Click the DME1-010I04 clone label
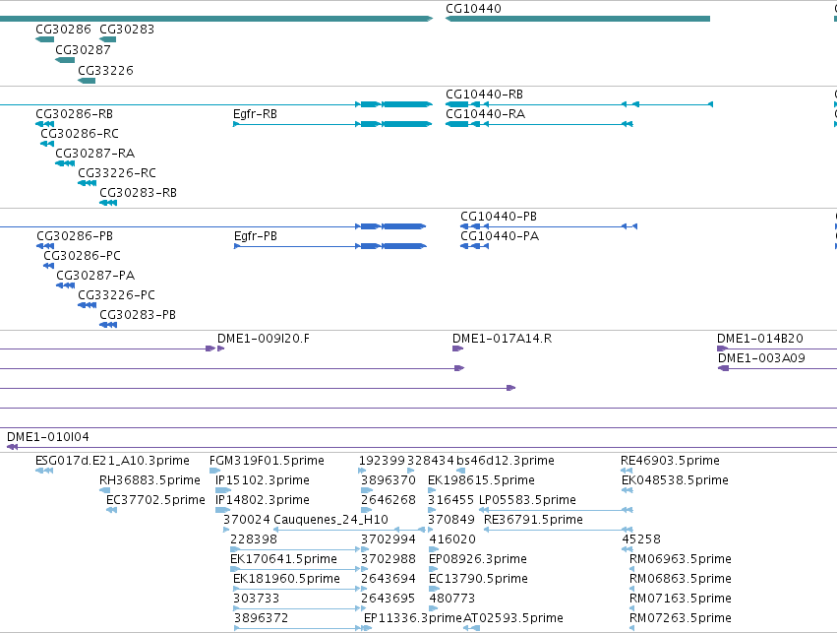Image resolution: width=837 pixels, height=633 pixels. [x=47, y=437]
